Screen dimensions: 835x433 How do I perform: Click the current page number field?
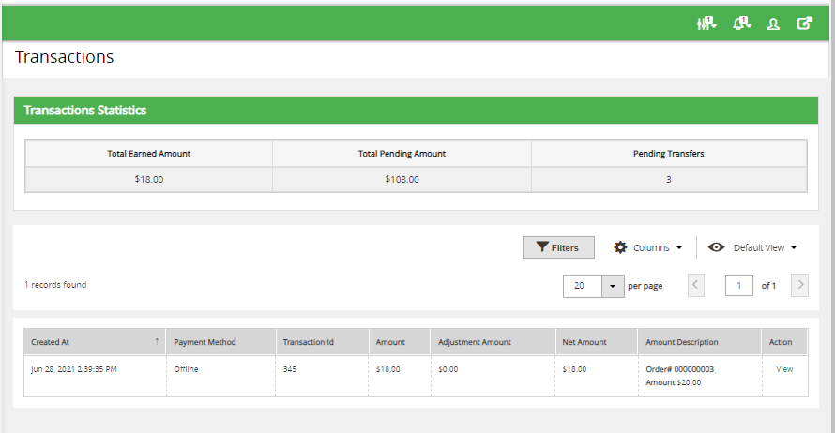(739, 286)
